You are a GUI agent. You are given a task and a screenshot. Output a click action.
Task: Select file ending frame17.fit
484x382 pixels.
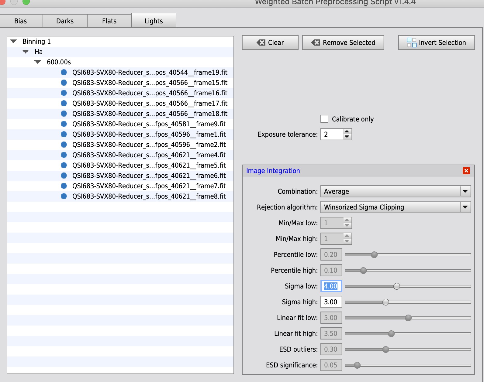tap(120, 103)
